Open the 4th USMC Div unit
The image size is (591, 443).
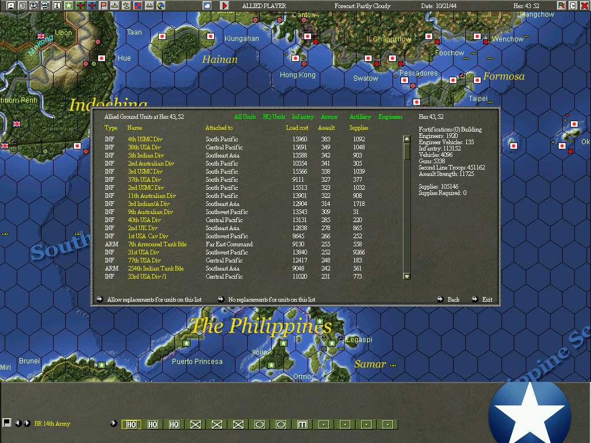pos(145,139)
